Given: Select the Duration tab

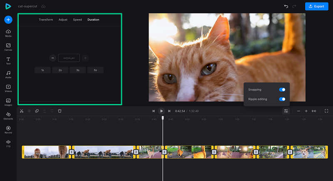Looking at the screenshot, I should (93, 20).
